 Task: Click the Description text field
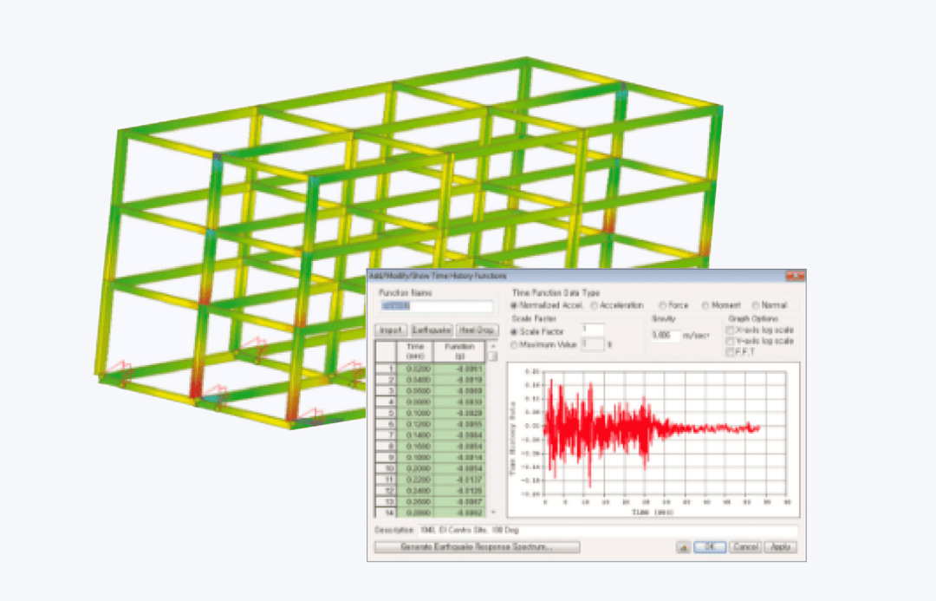(608, 531)
